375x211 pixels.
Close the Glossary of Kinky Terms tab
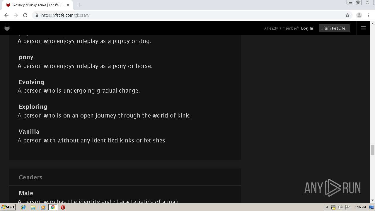pyautogui.click(x=68, y=5)
